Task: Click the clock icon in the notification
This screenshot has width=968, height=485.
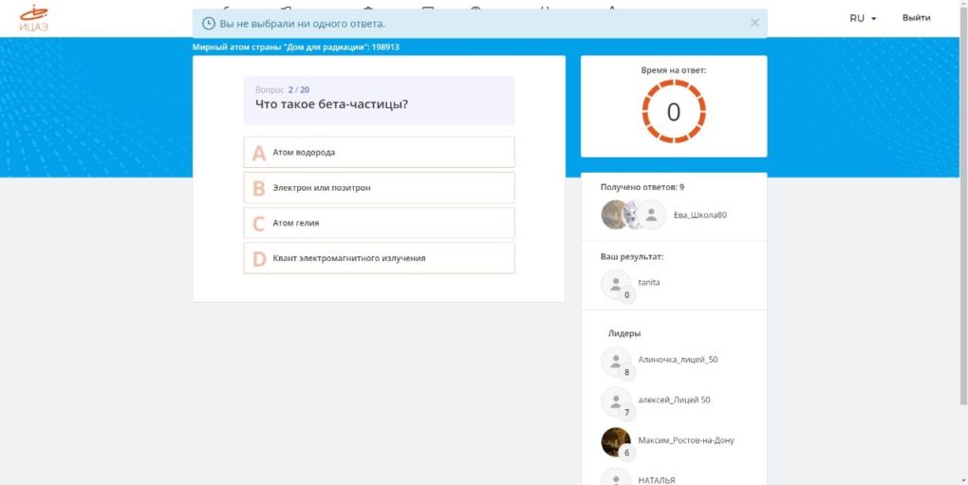Action: pos(209,23)
